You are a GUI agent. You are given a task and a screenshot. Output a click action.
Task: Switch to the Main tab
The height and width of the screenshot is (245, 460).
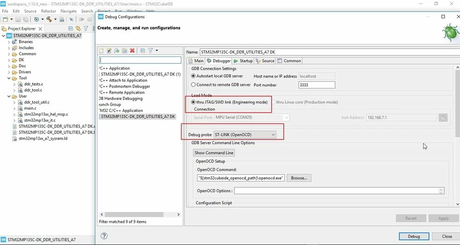pos(196,61)
